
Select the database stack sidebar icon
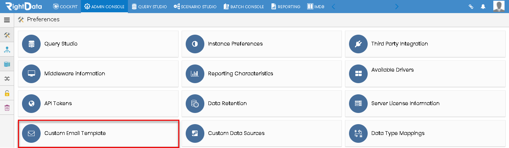[7, 64]
